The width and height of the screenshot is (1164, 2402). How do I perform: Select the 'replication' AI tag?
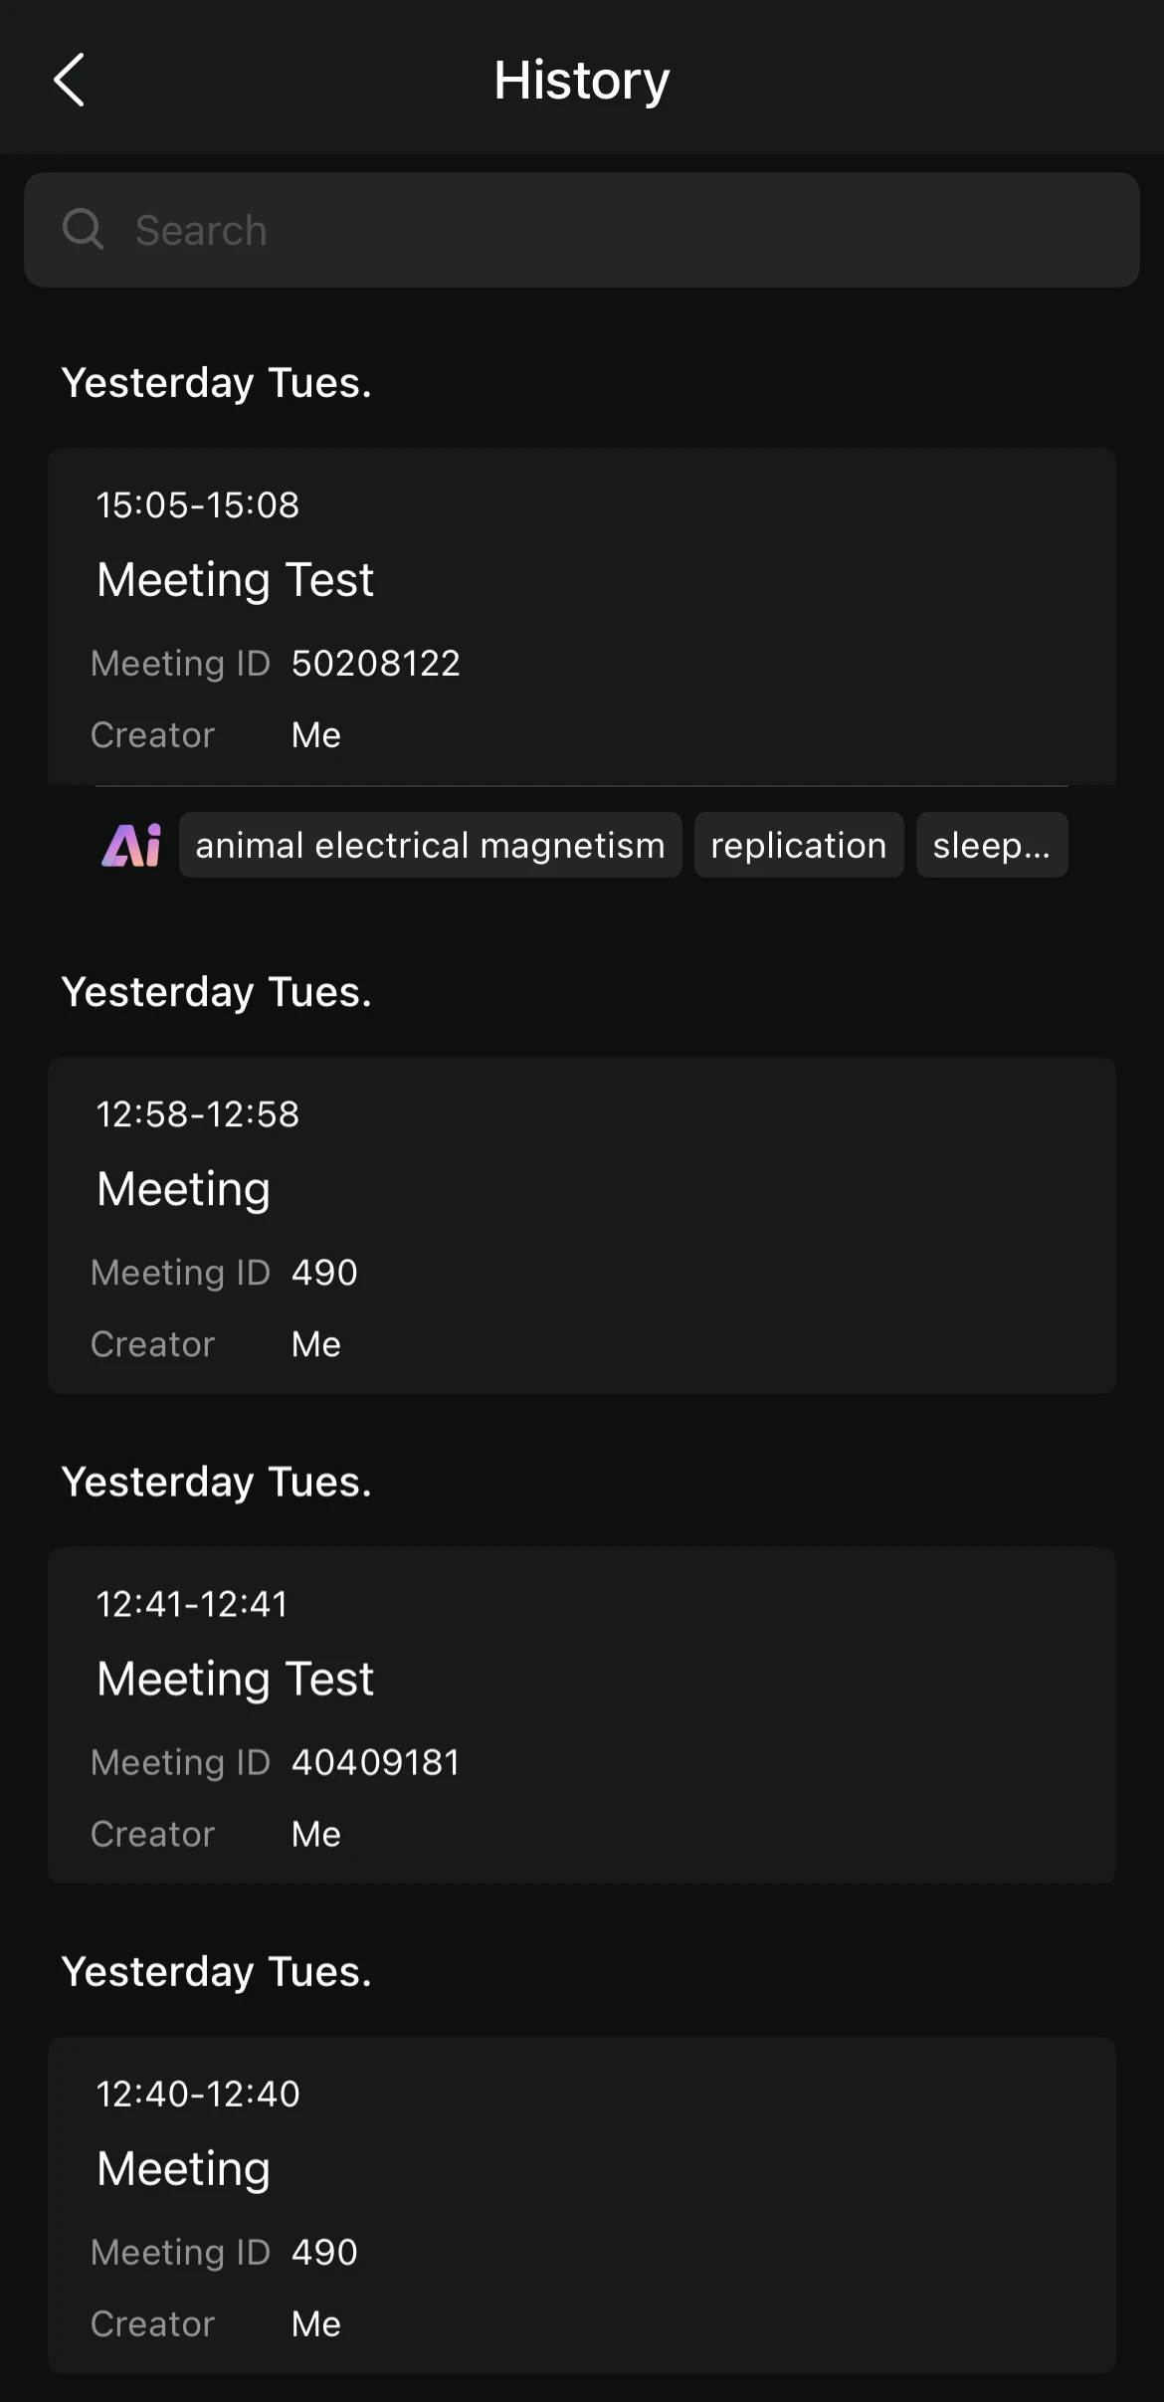point(799,845)
